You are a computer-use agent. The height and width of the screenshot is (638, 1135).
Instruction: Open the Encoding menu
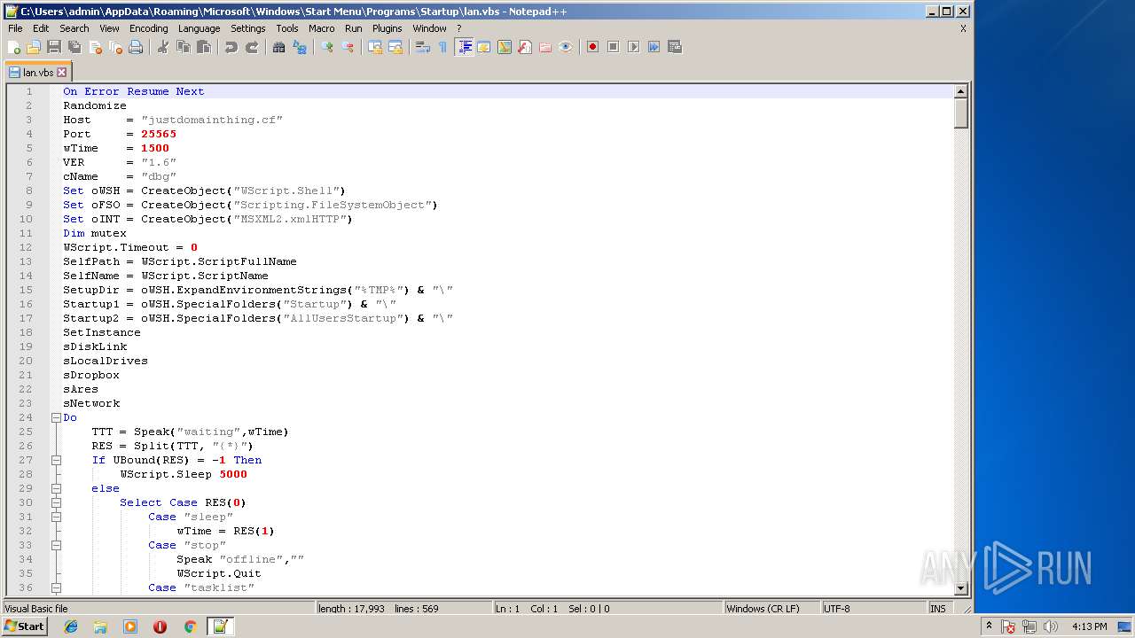tap(148, 28)
